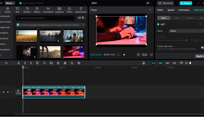Open the LUT Name dropdown
Viewport: 204px width, 117px height.
pyautogui.click(x=187, y=31)
